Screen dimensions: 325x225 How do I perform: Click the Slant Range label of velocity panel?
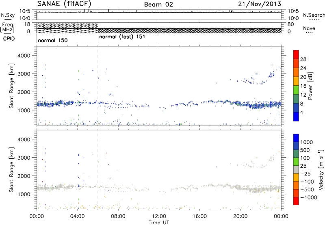pos(11,170)
